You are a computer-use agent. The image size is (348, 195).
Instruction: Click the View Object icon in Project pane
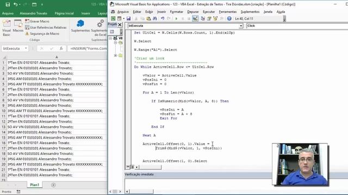tap(112, 31)
